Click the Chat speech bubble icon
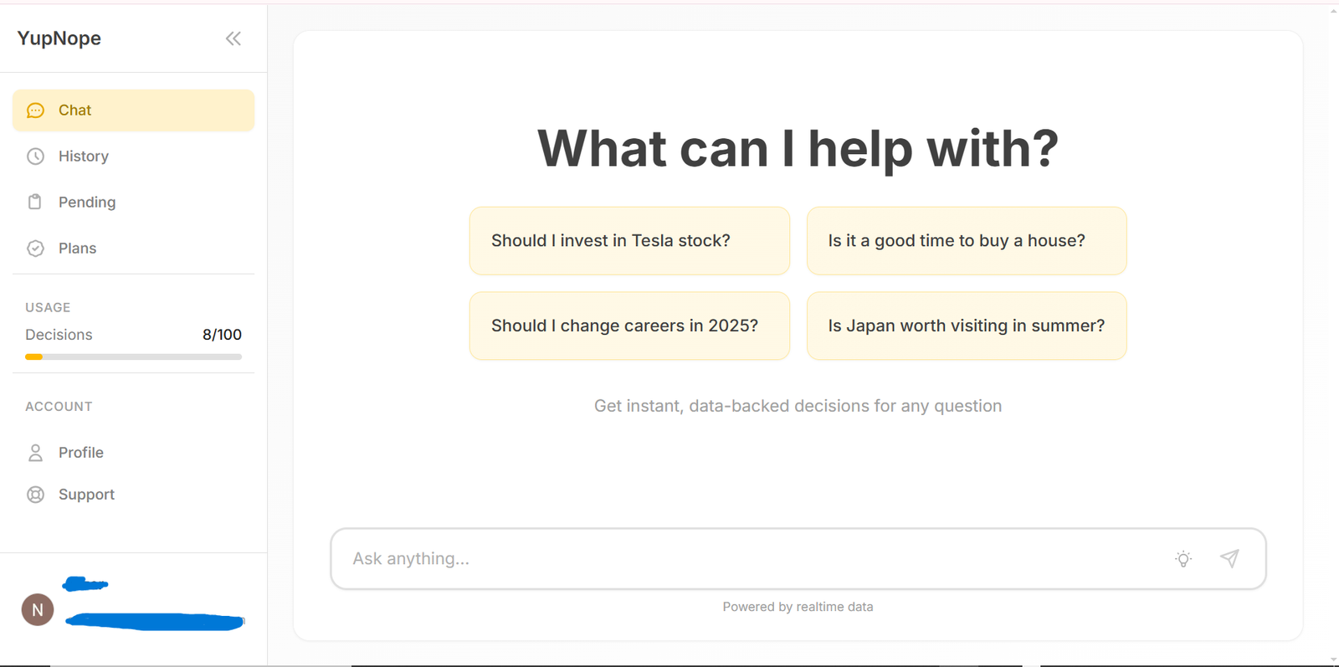1339x667 pixels. tap(35, 110)
